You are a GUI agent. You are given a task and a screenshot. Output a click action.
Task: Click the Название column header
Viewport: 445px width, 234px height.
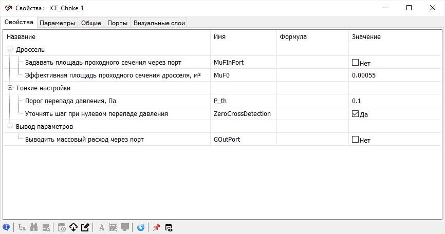21,37
